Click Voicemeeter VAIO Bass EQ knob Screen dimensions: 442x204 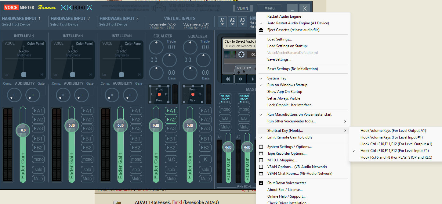pos(156,73)
